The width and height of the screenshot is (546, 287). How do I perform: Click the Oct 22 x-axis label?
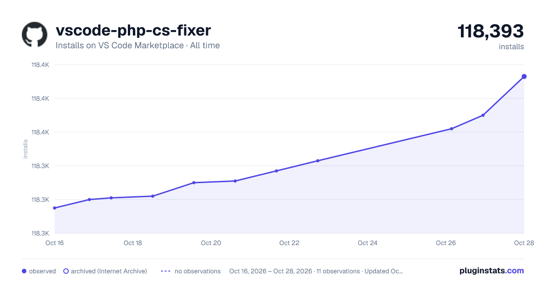[x=289, y=243]
